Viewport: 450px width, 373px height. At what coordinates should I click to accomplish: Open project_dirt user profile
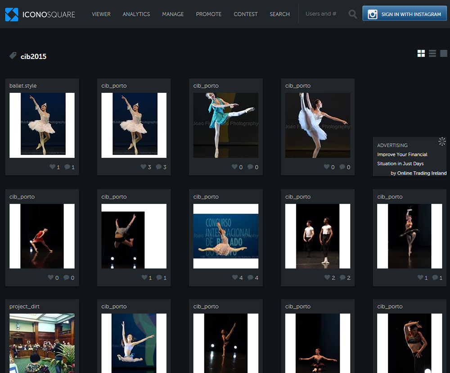(24, 306)
